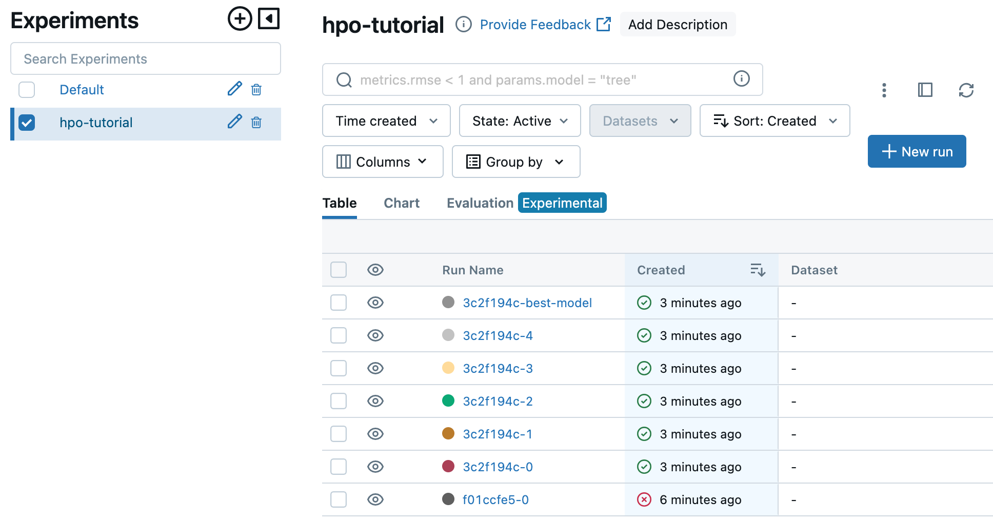This screenshot has height=521, width=993.
Task: Open the State: Active dropdown
Action: 520,121
